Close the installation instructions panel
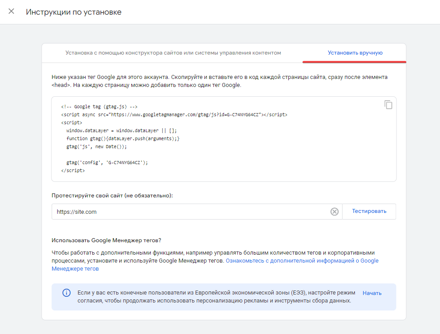The image size is (440, 334). 11,11
